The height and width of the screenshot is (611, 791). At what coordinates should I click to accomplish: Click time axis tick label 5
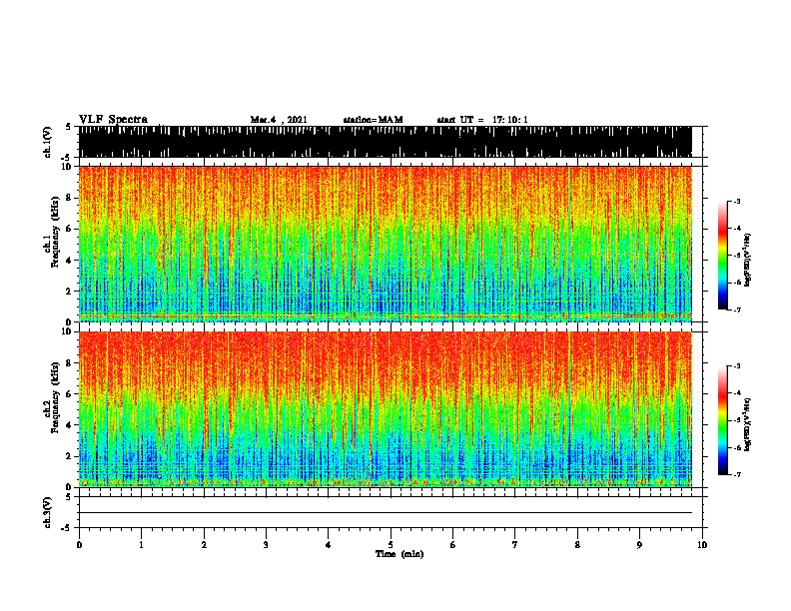pyautogui.click(x=391, y=545)
